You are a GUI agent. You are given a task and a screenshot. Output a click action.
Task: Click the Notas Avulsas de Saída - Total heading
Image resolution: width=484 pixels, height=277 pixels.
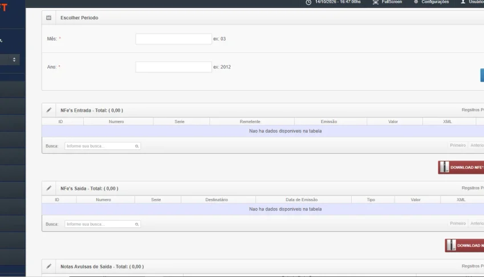coord(102,267)
